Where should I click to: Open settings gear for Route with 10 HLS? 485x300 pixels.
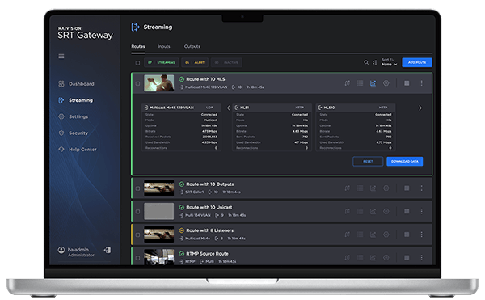click(386, 83)
